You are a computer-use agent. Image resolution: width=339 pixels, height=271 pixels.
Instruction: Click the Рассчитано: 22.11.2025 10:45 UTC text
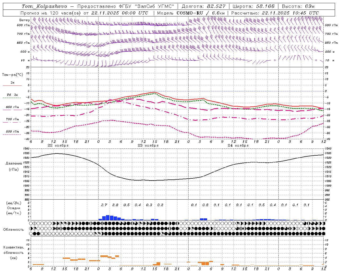pyautogui.click(x=275, y=13)
